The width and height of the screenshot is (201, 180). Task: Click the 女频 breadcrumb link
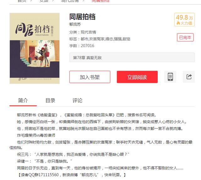click(x=44, y=1)
